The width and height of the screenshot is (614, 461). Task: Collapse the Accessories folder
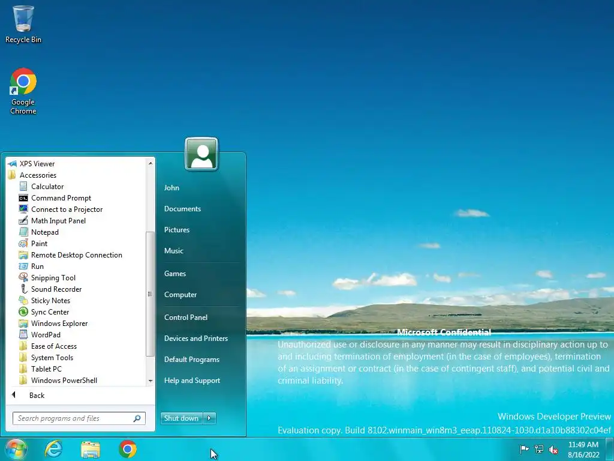tap(38, 175)
